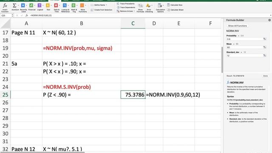
Task: Click Calculate Sheet
Action: 175,10
